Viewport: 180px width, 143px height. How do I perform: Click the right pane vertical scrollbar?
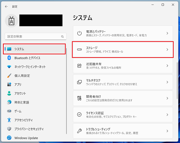177,81
